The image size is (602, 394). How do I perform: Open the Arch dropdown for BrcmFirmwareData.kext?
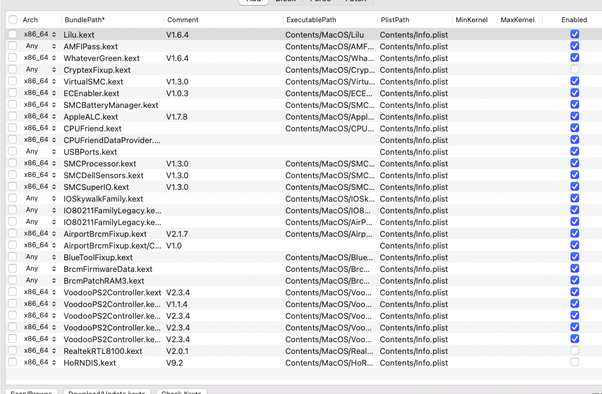pos(40,268)
